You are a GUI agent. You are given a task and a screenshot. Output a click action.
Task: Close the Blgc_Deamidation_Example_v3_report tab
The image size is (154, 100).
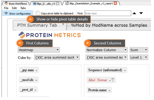coord(115,3)
